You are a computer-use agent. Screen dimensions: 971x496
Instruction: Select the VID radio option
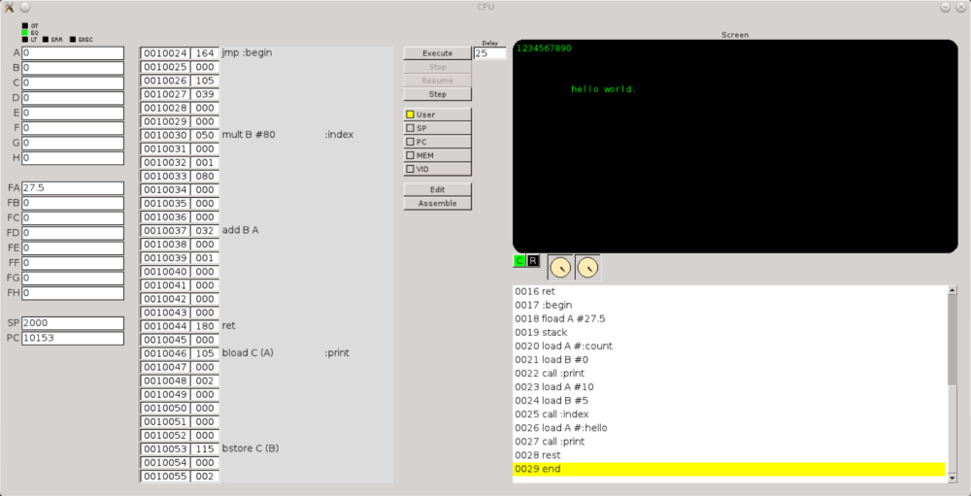(438, 169)
